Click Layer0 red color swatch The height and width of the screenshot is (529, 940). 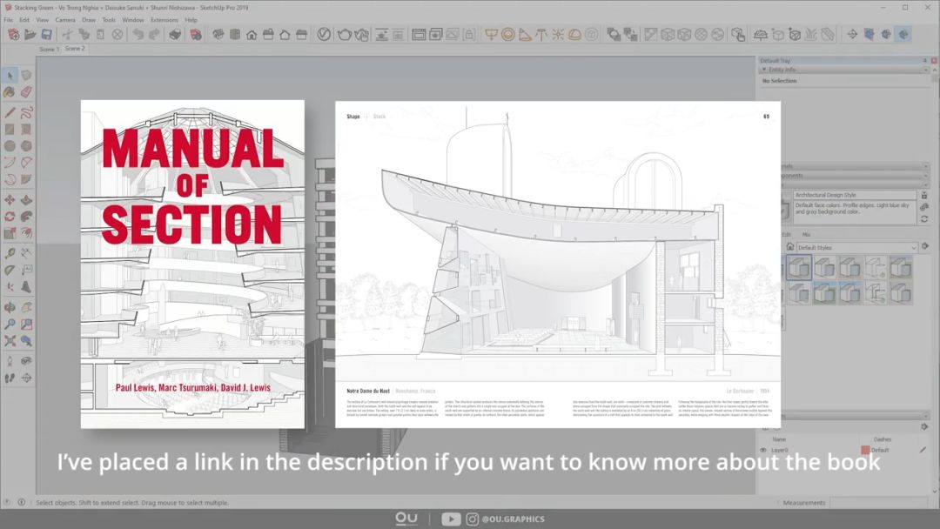coord(865,450)
